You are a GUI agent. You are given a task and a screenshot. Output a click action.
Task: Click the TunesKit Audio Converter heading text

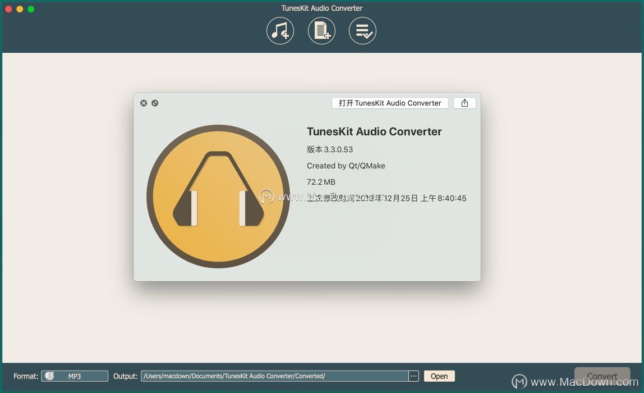tap(374, 131)
